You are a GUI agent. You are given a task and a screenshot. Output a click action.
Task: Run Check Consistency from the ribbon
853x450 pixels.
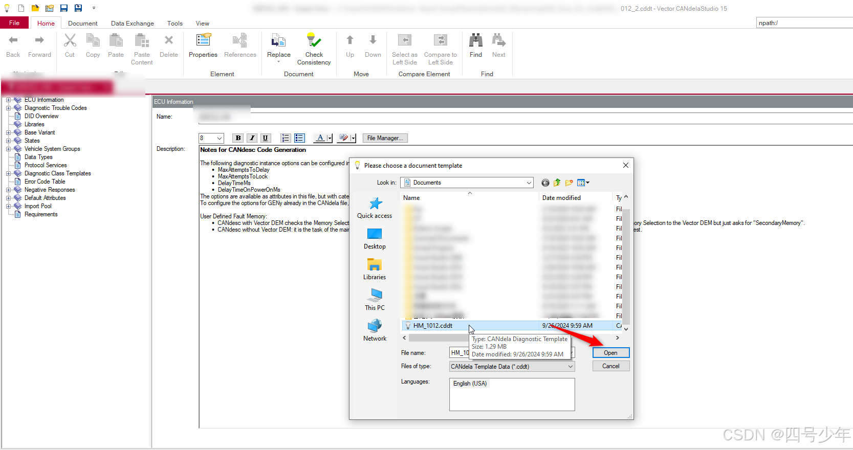click(314, 50)
